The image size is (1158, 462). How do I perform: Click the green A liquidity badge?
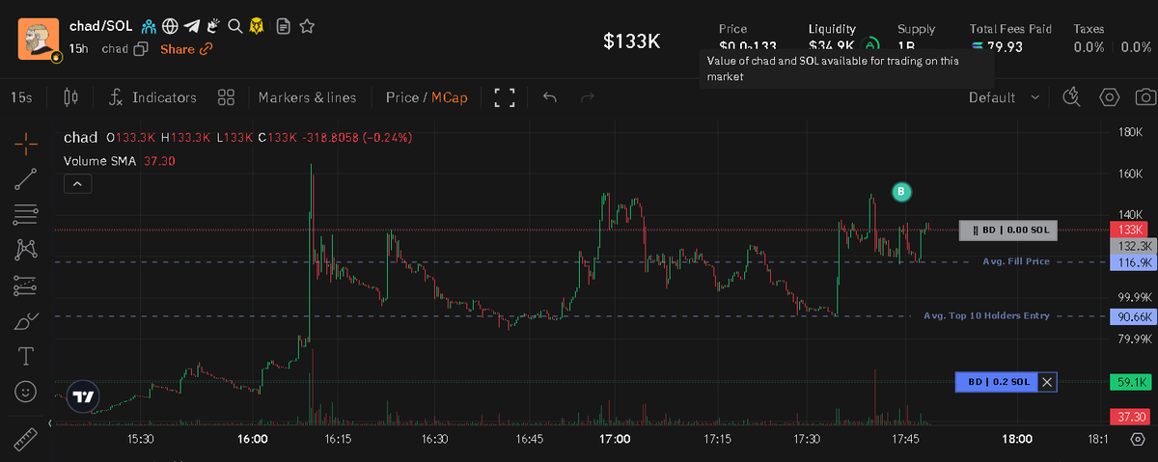[871, 44]
